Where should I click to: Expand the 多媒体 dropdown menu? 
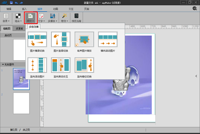pyautogui.click(x=52, y=17)
